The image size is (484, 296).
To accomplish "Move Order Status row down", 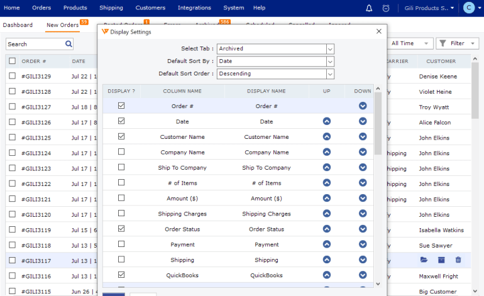I will pos(363,229).
